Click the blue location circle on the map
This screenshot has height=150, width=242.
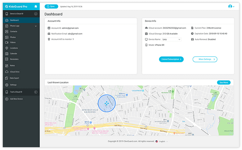click(106, 103)
